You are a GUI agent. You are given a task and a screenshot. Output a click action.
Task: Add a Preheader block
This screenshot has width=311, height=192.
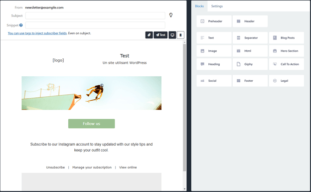[214, 21]
